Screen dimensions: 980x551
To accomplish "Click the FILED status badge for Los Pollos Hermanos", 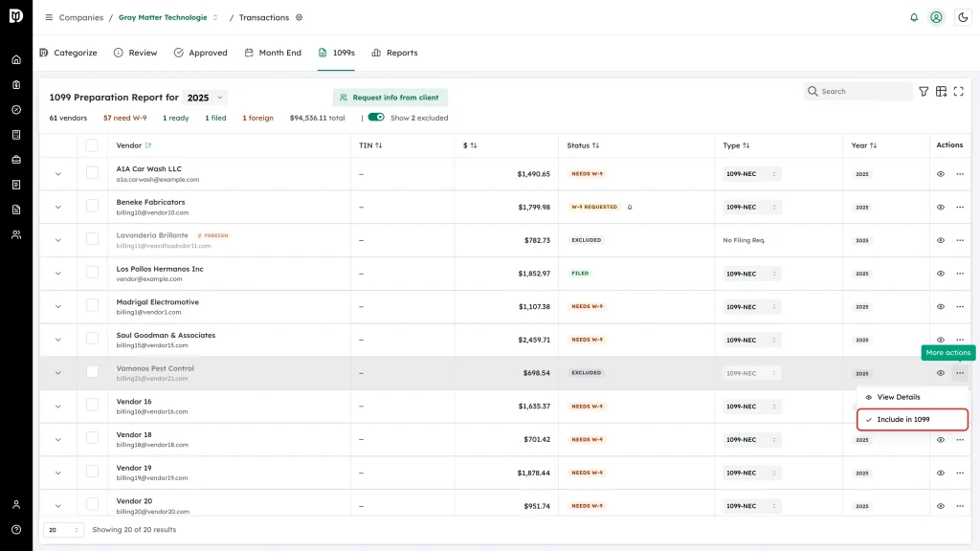I will (x=580, y=273).
